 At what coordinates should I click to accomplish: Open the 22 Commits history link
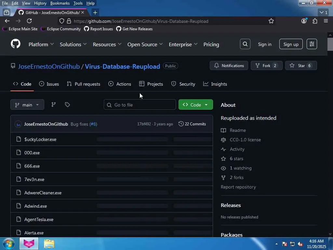pyautogui.click(x=192, y=124)
